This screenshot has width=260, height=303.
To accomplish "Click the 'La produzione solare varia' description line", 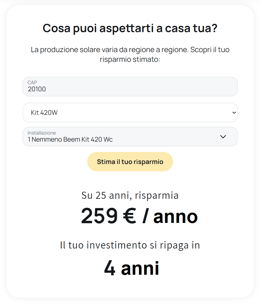I will click(130, 49).
